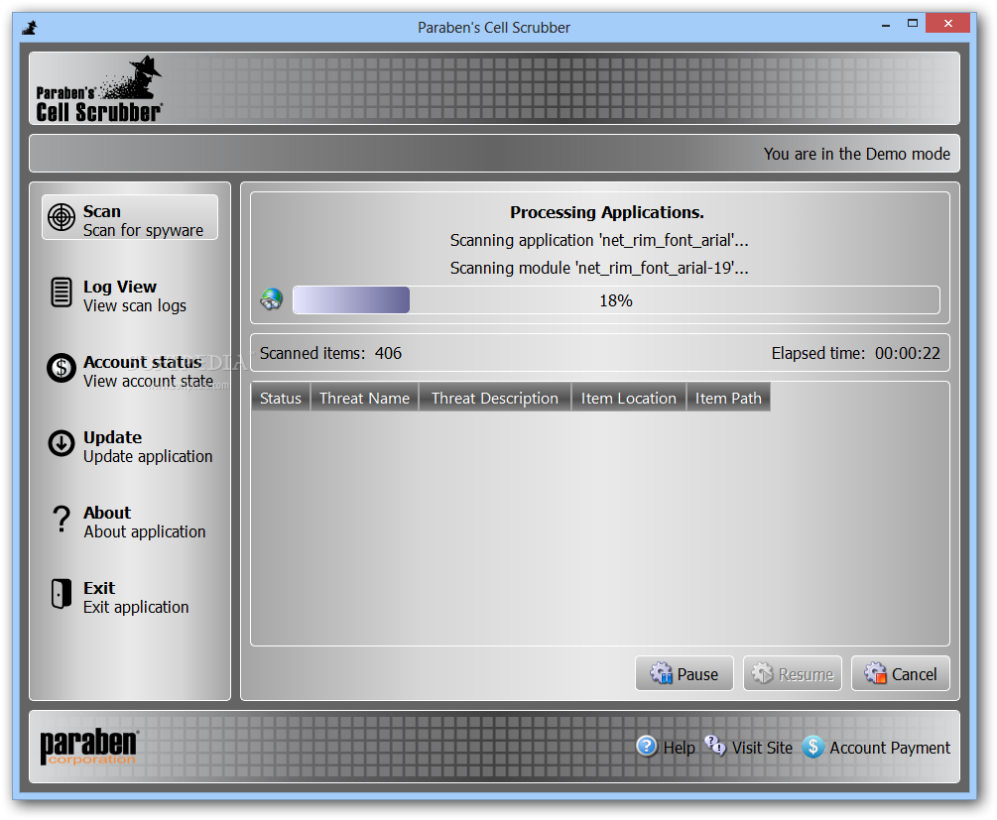Click 'Scanned items: 406' text

point(330,353)
